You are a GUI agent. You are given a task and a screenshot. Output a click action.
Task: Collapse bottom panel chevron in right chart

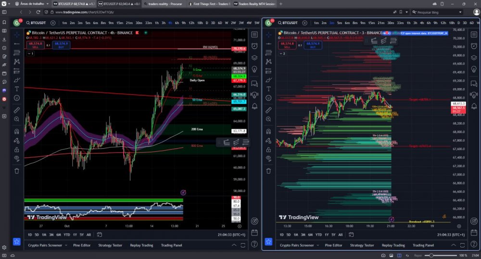pyautogui.click(x=454, y=245)
